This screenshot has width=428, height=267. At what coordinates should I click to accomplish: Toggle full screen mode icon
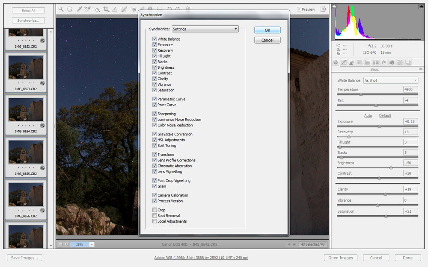point(324,9)
